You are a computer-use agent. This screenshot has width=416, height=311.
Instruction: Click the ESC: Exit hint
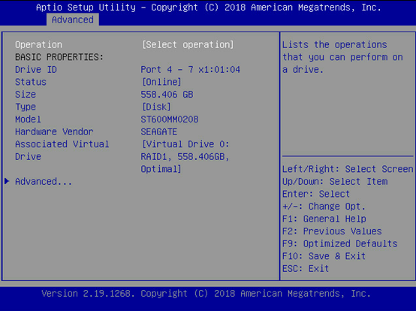point(306,268)
